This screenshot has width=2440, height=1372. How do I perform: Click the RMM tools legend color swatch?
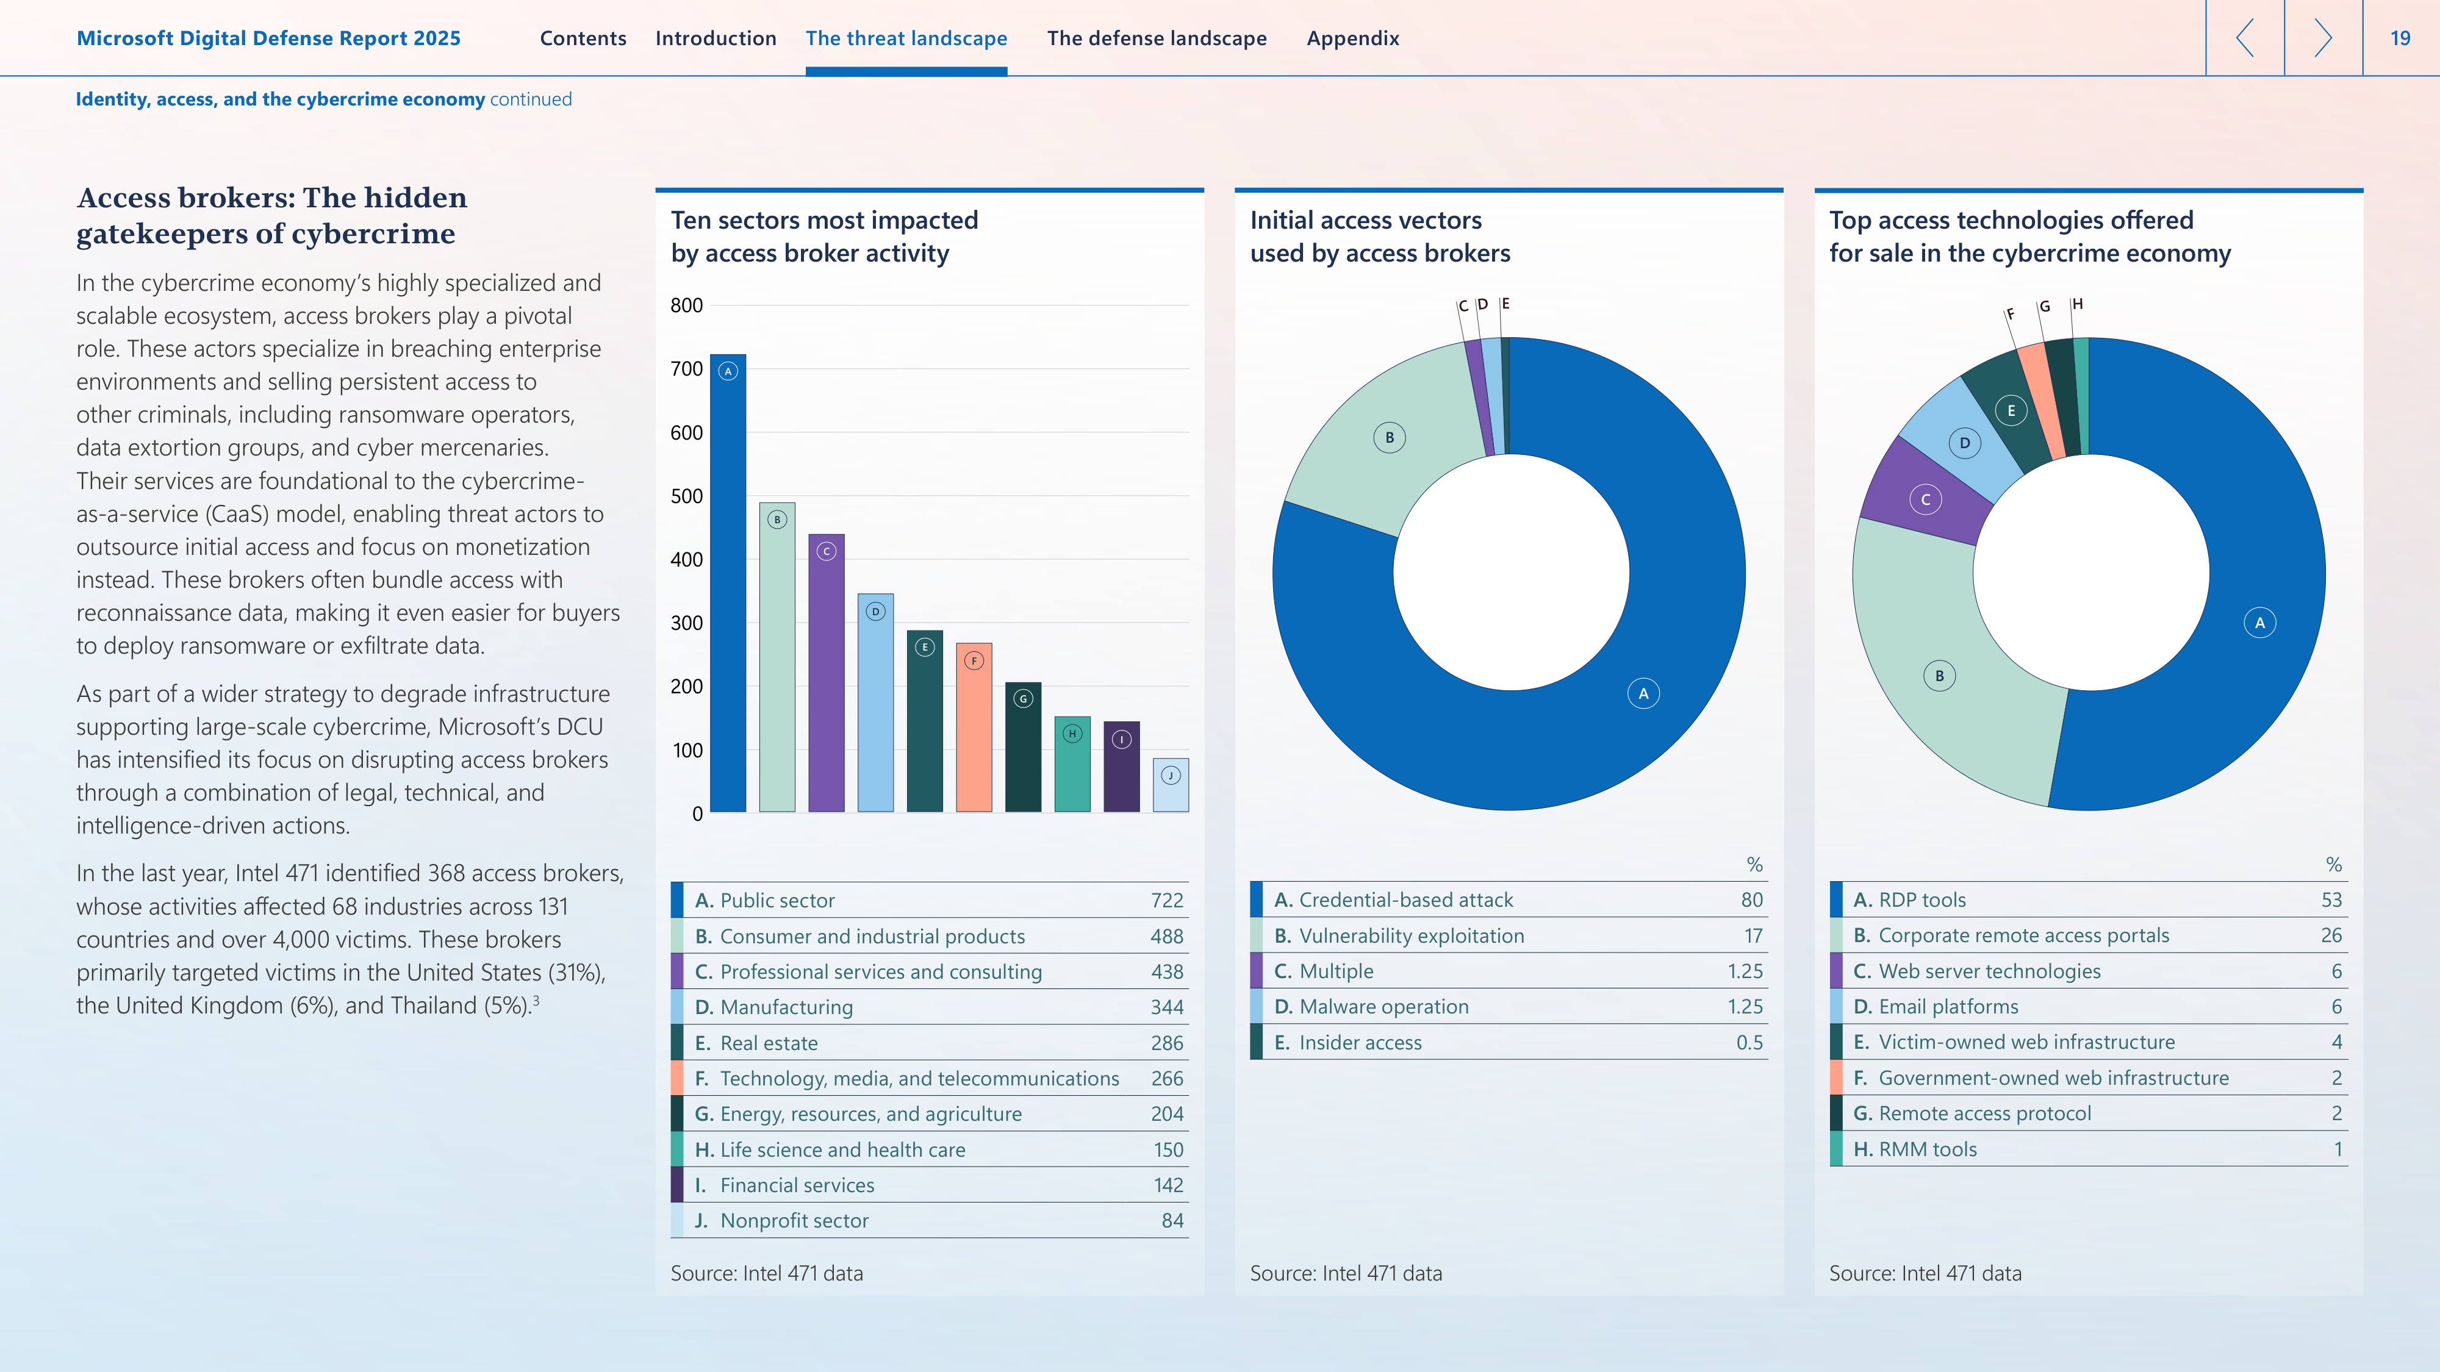pos(1835,1149)
